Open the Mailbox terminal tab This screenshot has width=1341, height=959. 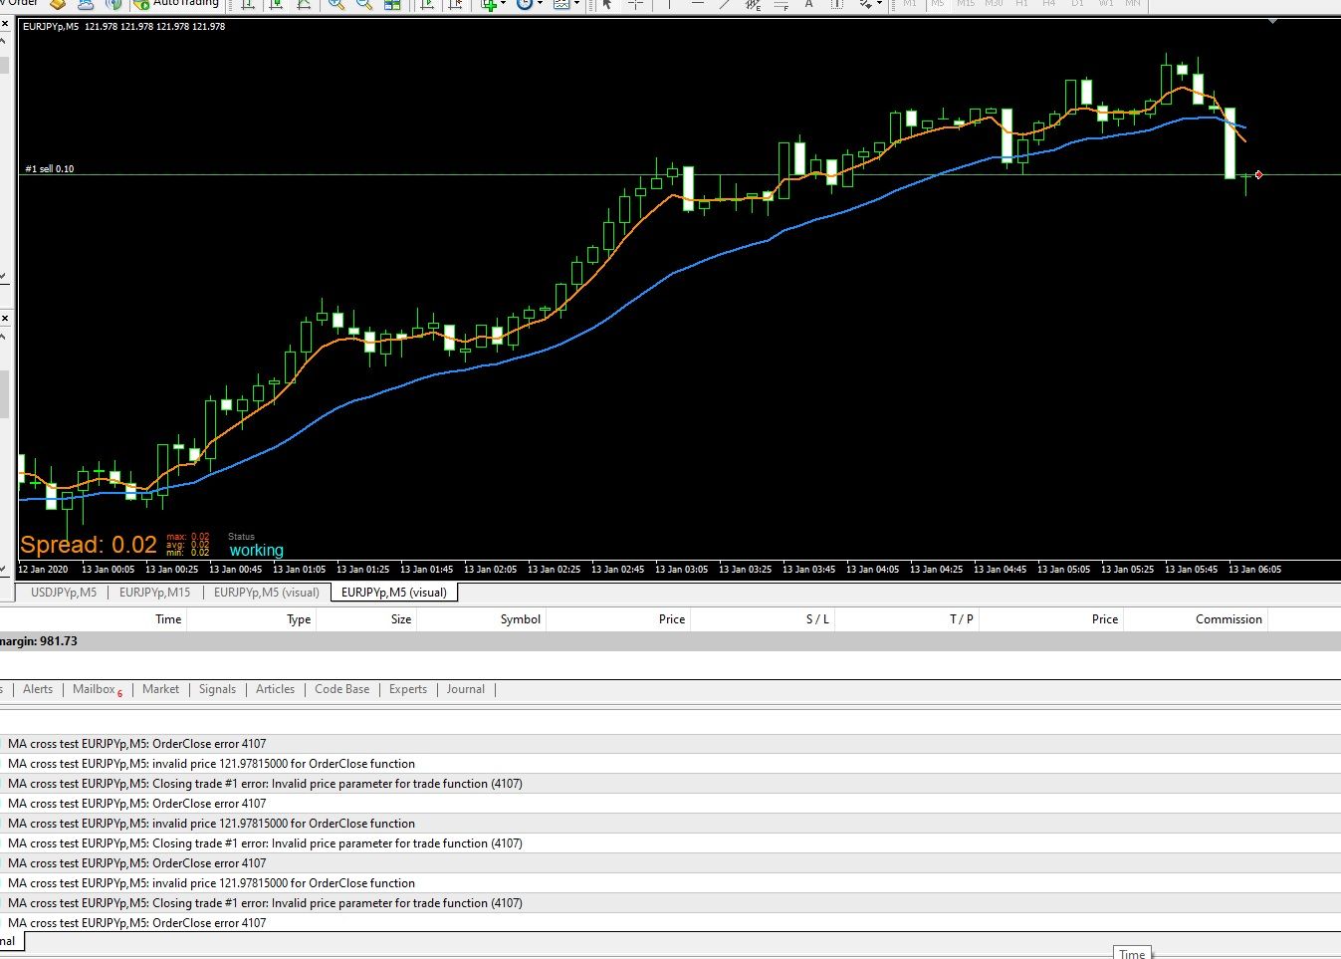97,689
